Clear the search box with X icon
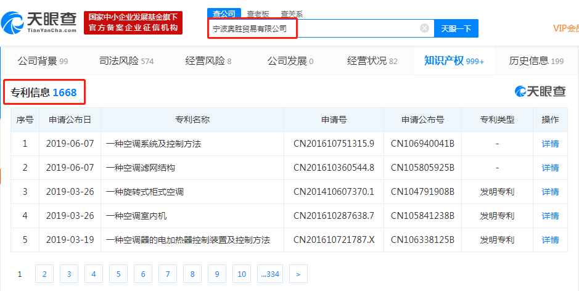 tap(425, 28)
